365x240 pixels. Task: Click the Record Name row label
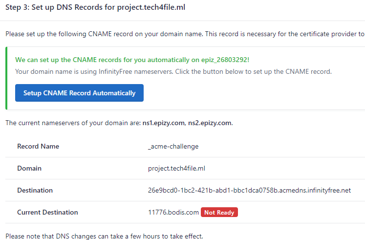(x=38, y=146)
